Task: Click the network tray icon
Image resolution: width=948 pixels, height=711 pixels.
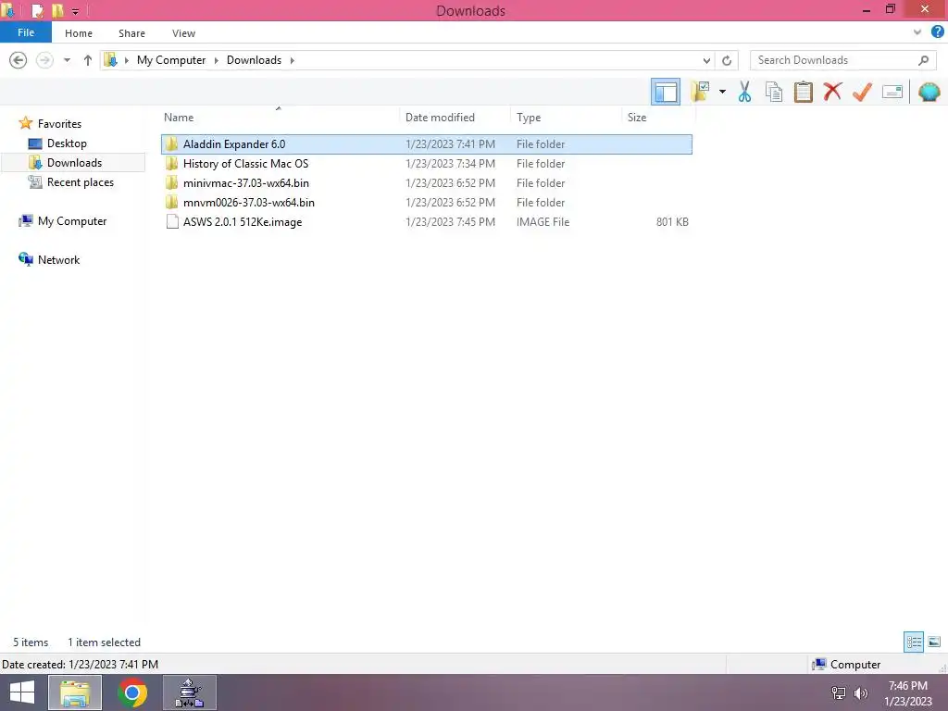Action: point(839,692)
